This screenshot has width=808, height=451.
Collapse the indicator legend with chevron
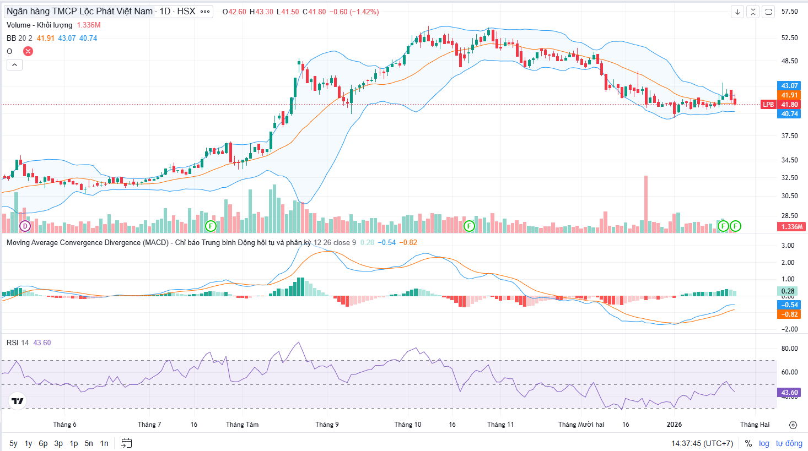[x=14, y=65]
